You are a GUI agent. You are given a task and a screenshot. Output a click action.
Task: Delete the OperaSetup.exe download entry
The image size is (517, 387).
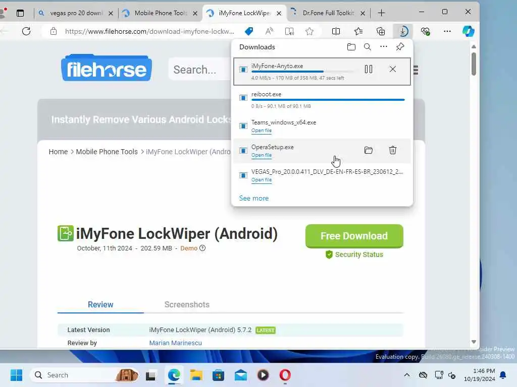392,150
